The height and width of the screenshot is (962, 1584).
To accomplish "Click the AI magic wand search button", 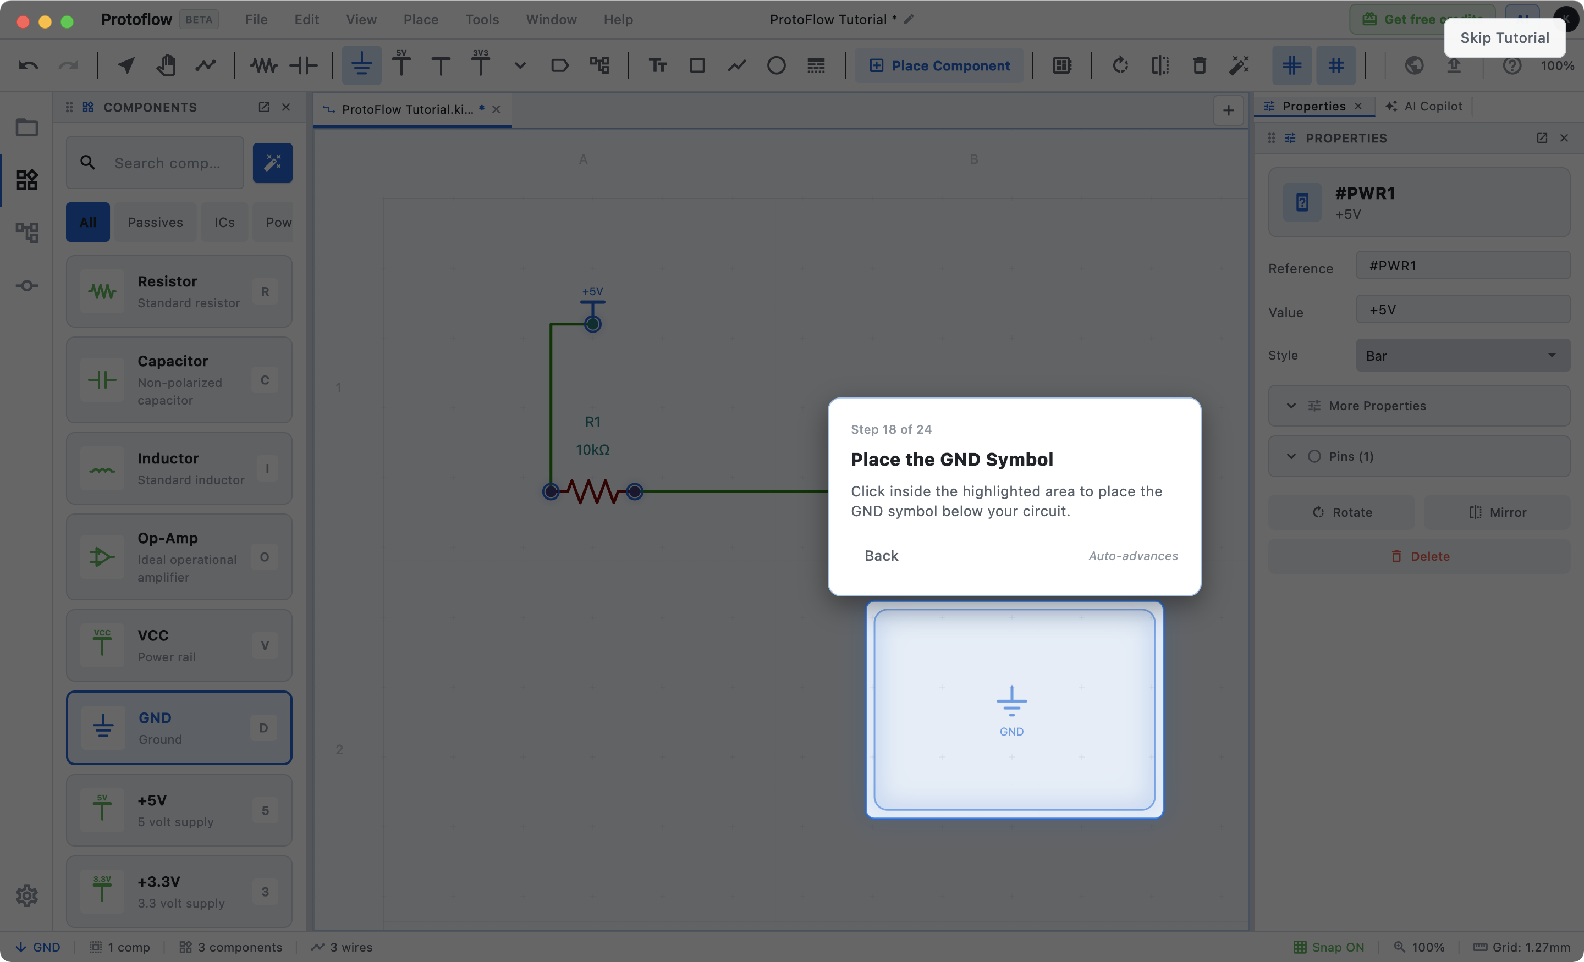I will click(x=273, y=163).
